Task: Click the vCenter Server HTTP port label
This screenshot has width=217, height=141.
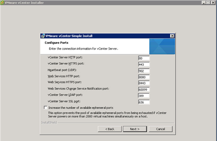Action: 65,57
